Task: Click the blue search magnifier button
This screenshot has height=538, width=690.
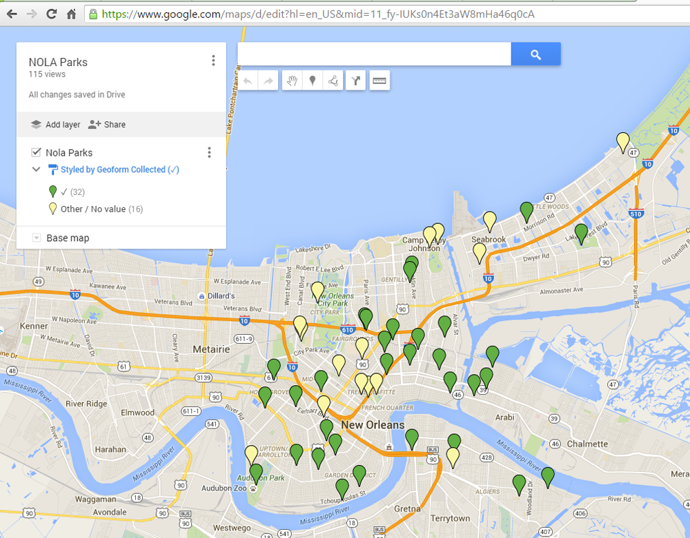Action: pyautogui.click(x=535, y=54)
